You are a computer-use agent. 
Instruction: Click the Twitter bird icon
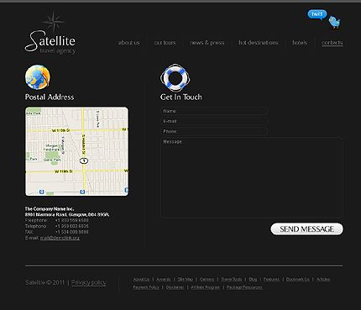pyautogui.click(x=334, y=22)
